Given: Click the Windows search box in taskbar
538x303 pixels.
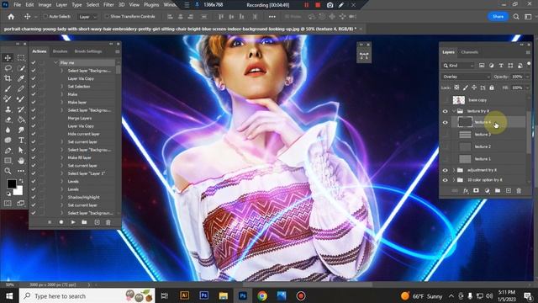Looking at the screenshot, I should point(87,295).
